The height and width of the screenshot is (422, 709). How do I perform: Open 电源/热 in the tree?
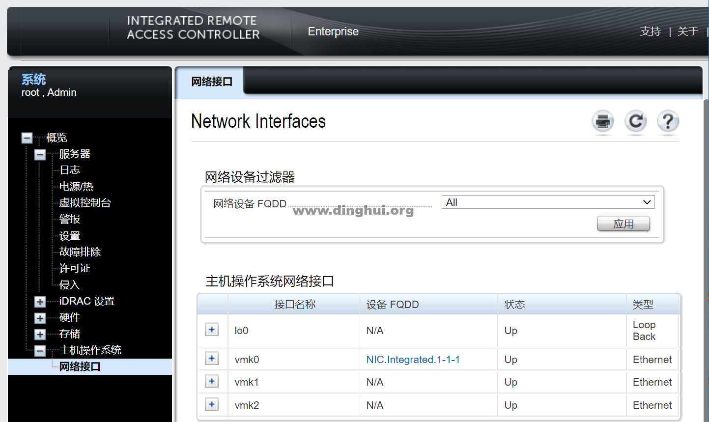[x=76, y=187]
